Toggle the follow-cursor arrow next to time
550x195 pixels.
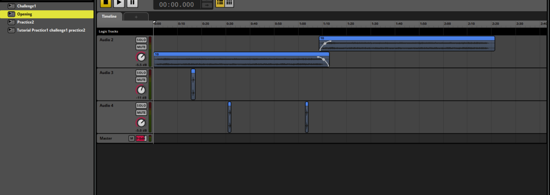point(207,5)
